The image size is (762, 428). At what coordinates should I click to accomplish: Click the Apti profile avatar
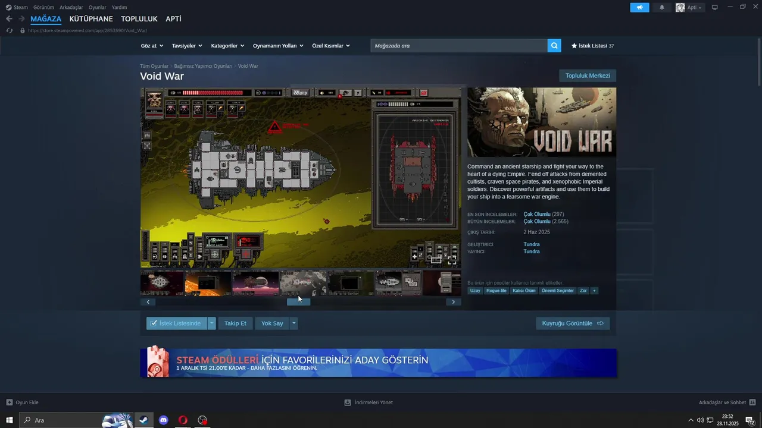coord(680,8)
